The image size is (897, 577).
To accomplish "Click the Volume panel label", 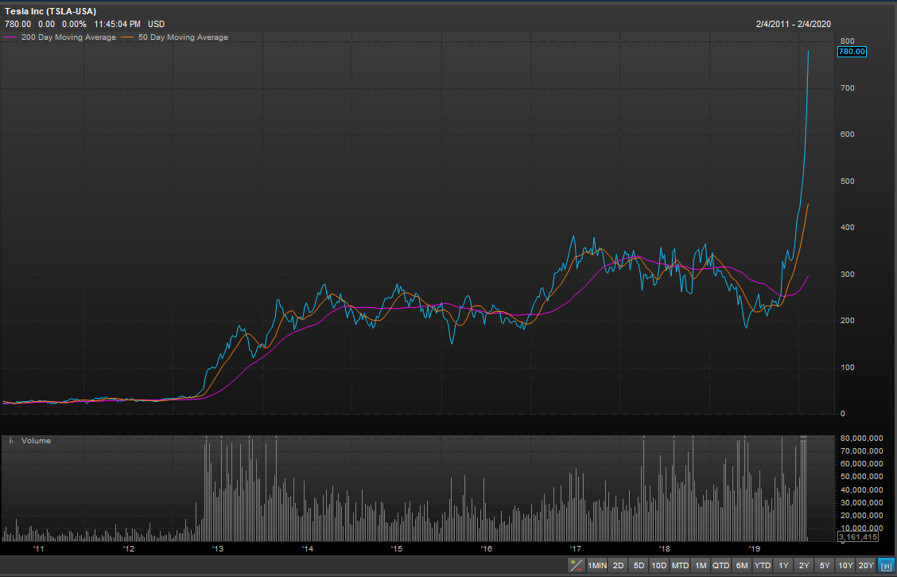I will (x=36, y=441).
